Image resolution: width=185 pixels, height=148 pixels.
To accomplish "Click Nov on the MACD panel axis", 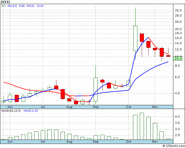I will point(155,141).
